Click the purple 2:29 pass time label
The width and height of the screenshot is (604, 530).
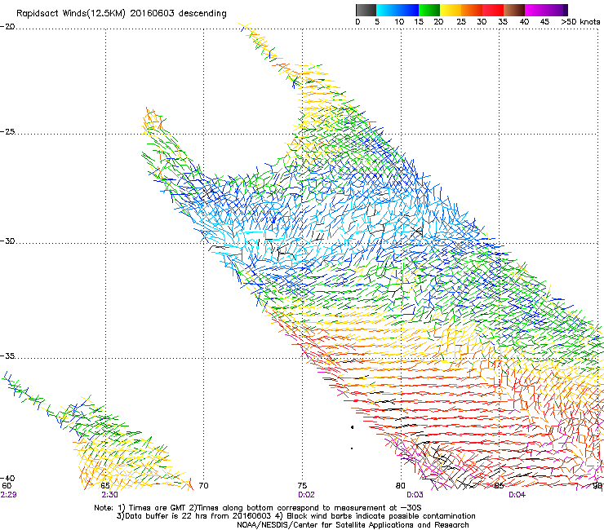[x=8, y=495]
